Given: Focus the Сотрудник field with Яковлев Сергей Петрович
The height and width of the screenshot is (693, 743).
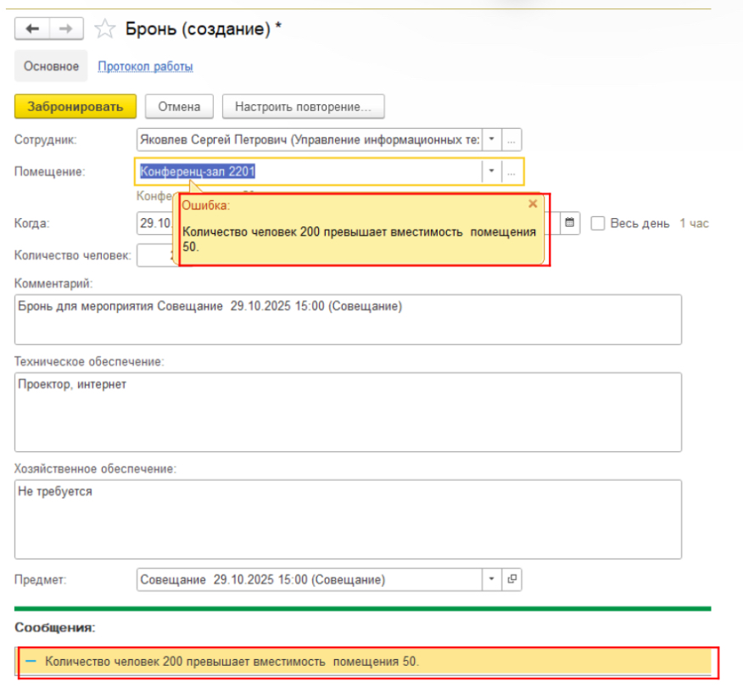Looking at the screenshot, I should [x=310, y=140].
